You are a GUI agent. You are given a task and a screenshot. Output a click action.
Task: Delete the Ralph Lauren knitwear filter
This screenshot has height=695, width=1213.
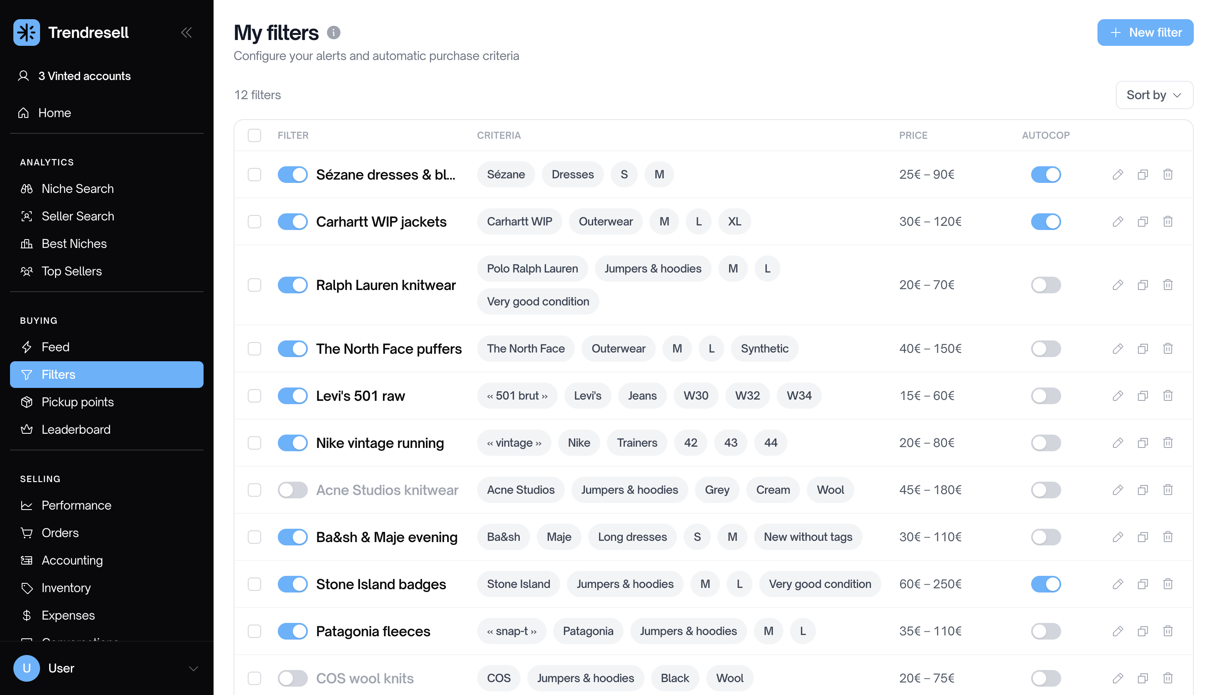click(1168, 285)
